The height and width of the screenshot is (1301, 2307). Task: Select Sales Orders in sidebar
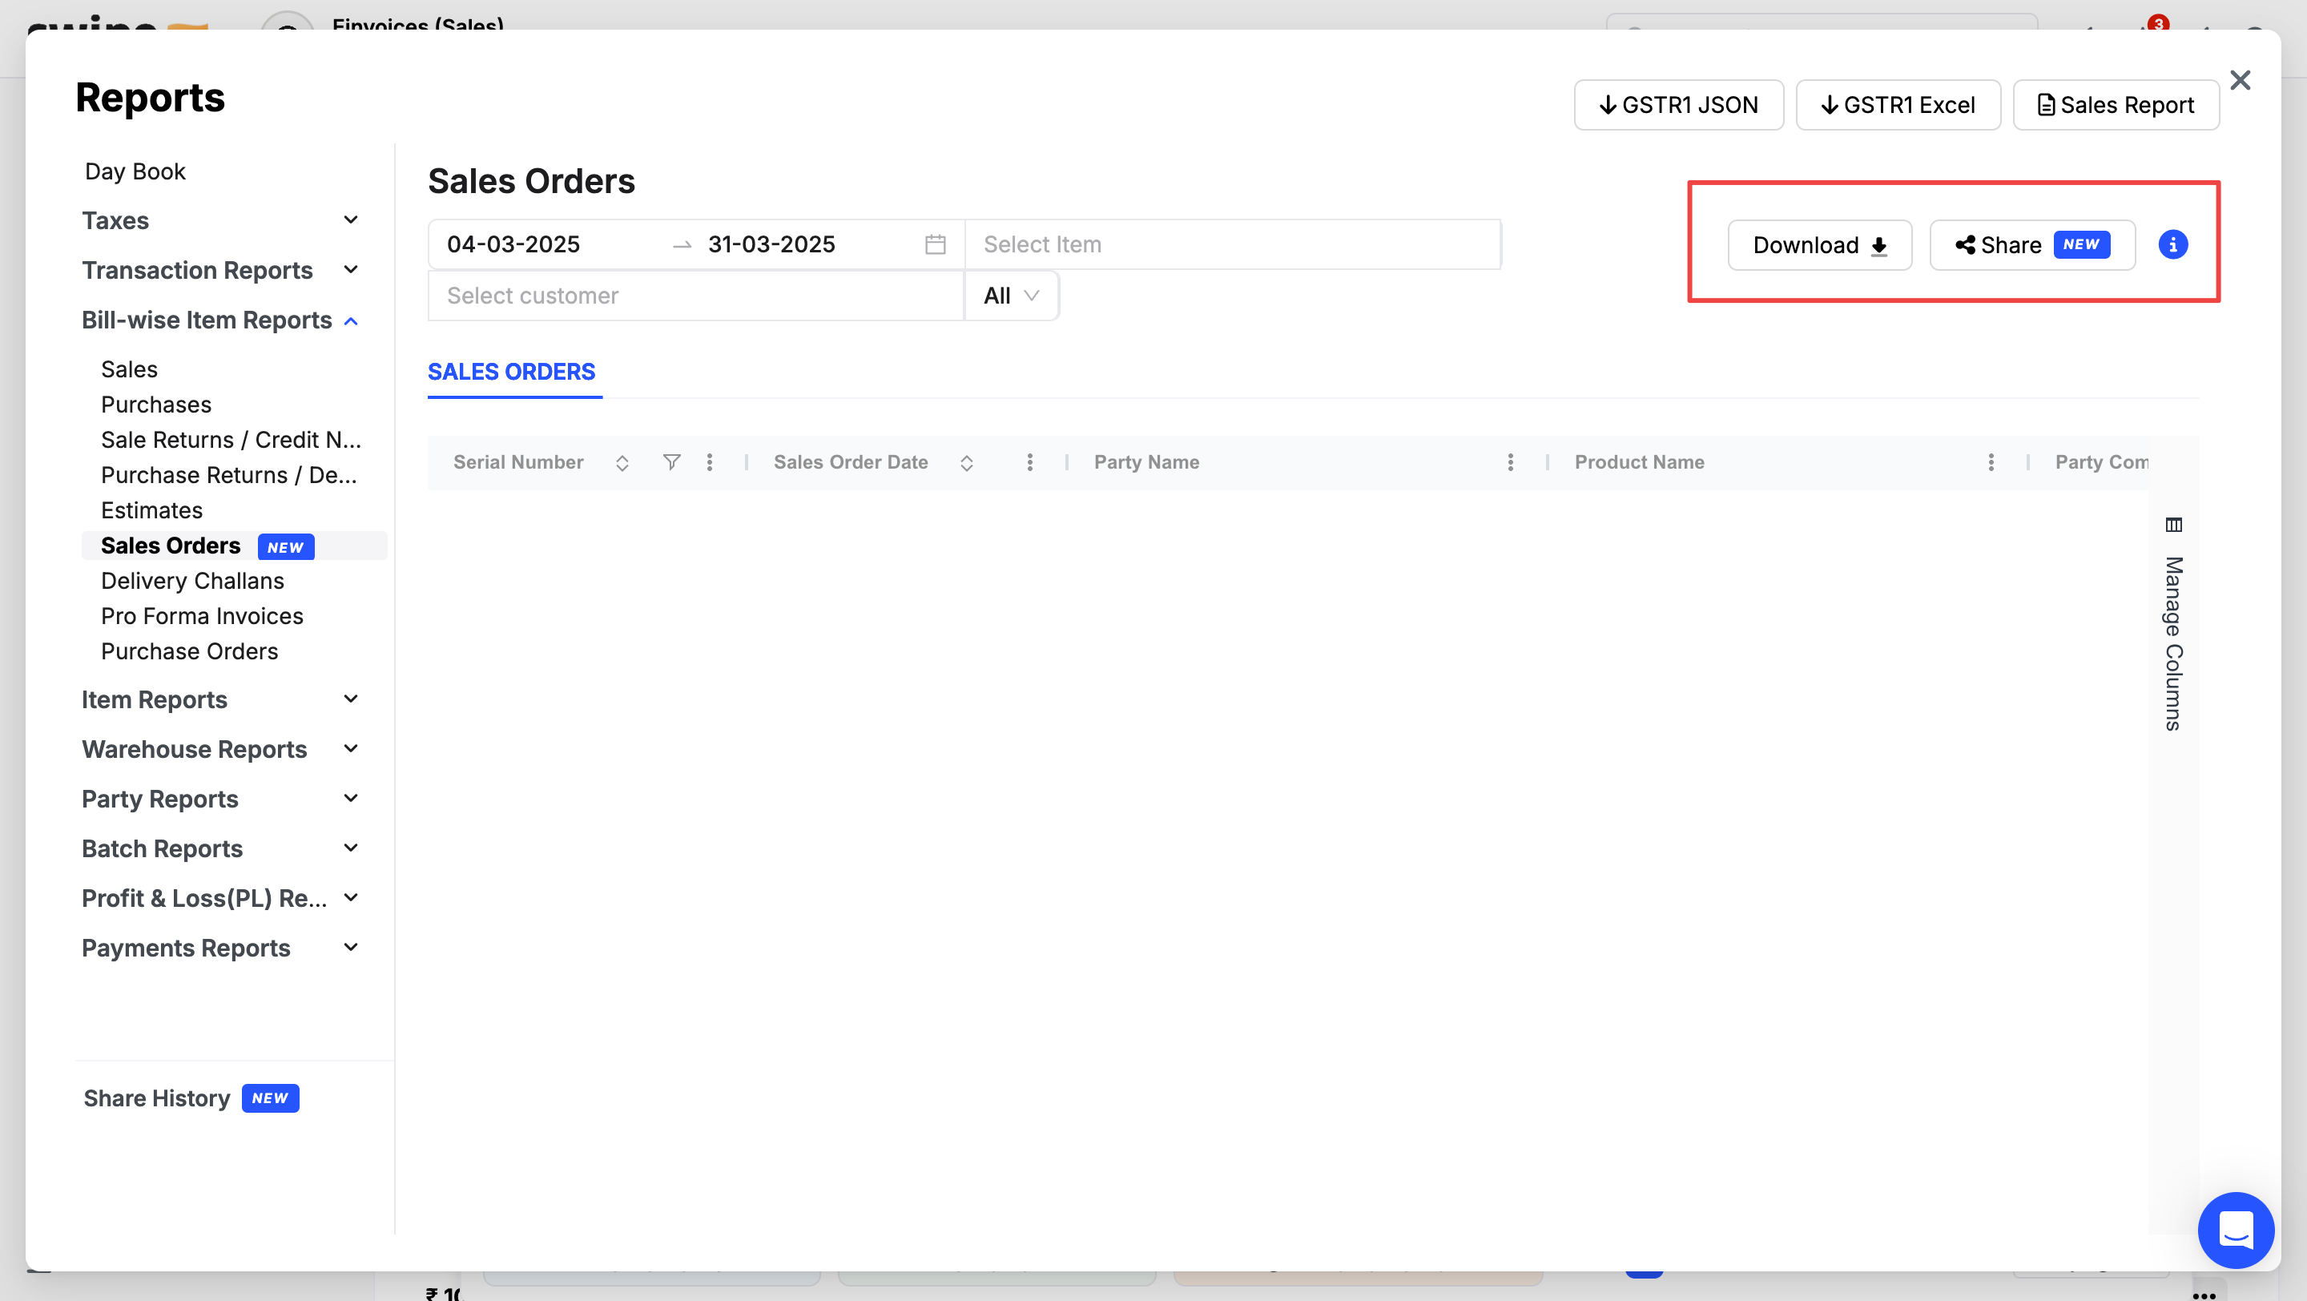coord(234,546)
